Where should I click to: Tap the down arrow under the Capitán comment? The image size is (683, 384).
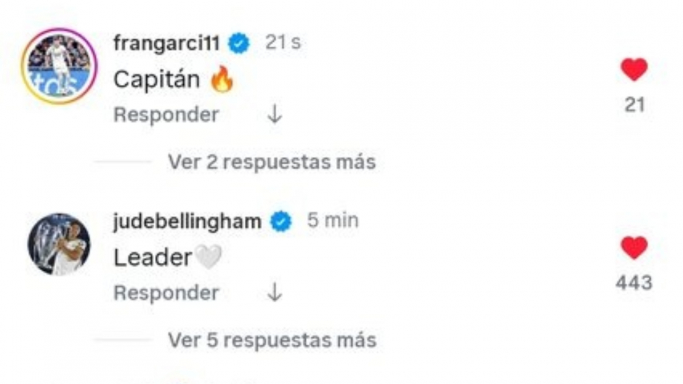coord(274,115)
